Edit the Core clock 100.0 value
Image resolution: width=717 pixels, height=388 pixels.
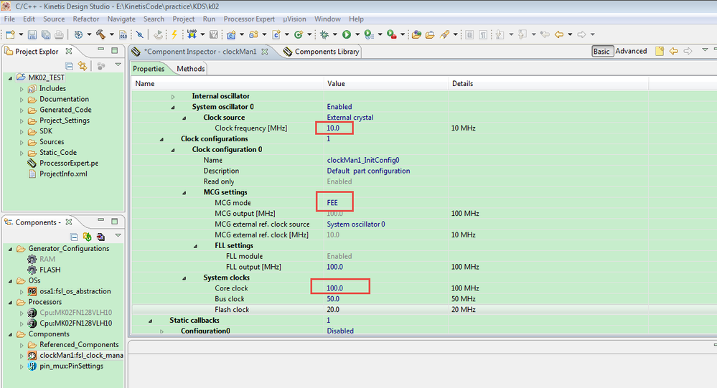334,288
